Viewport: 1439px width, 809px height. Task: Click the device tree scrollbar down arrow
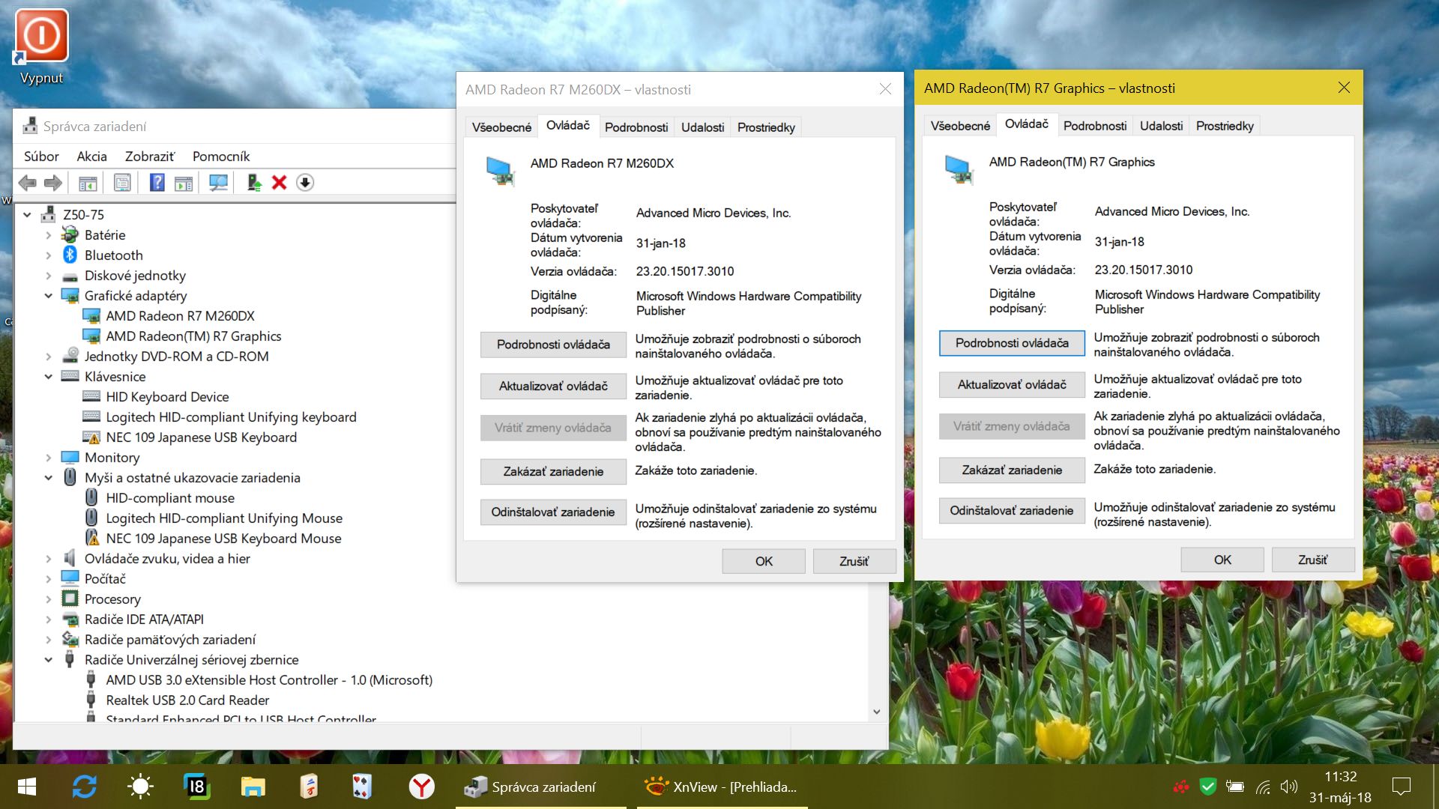(x=877, y=712)
